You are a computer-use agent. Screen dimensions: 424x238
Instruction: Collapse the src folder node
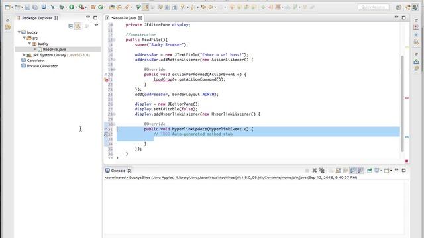click(25, 38)
